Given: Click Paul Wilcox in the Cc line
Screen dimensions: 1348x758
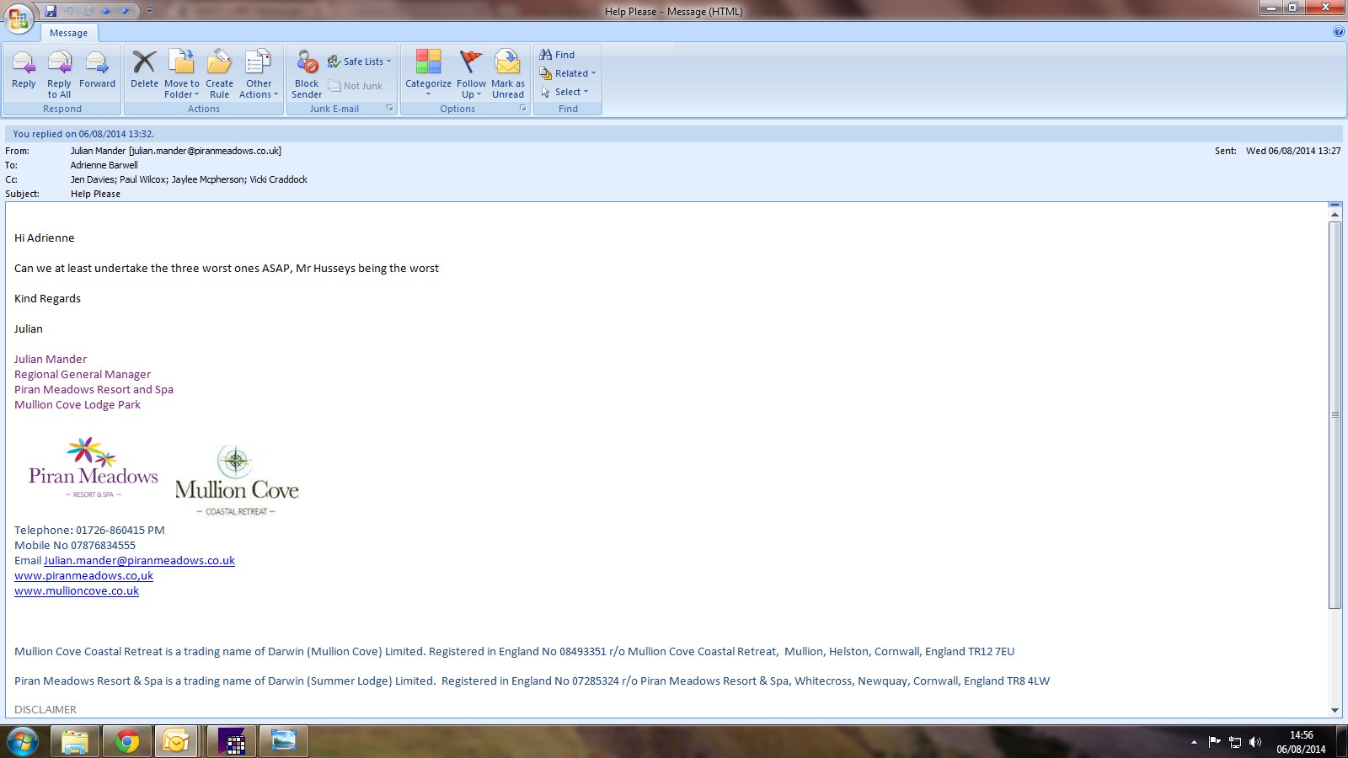Looking at the screenshot, I should tap(142, 179).
